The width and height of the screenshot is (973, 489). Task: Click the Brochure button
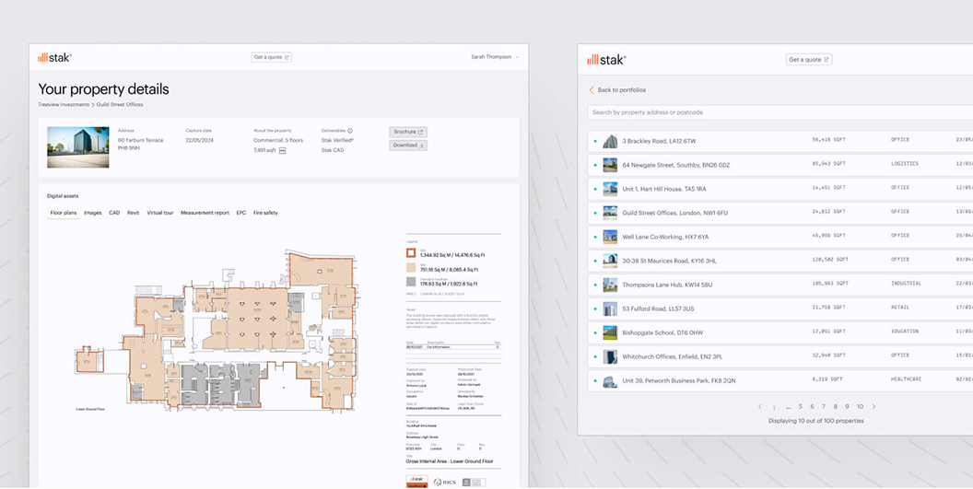pyautogui.click(x=407, y=132)
